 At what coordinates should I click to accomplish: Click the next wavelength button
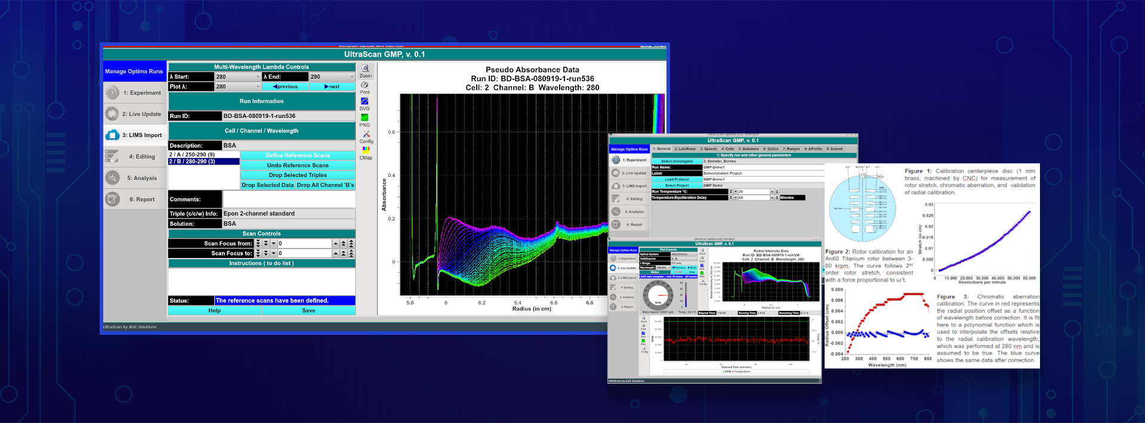pos(332,87)
